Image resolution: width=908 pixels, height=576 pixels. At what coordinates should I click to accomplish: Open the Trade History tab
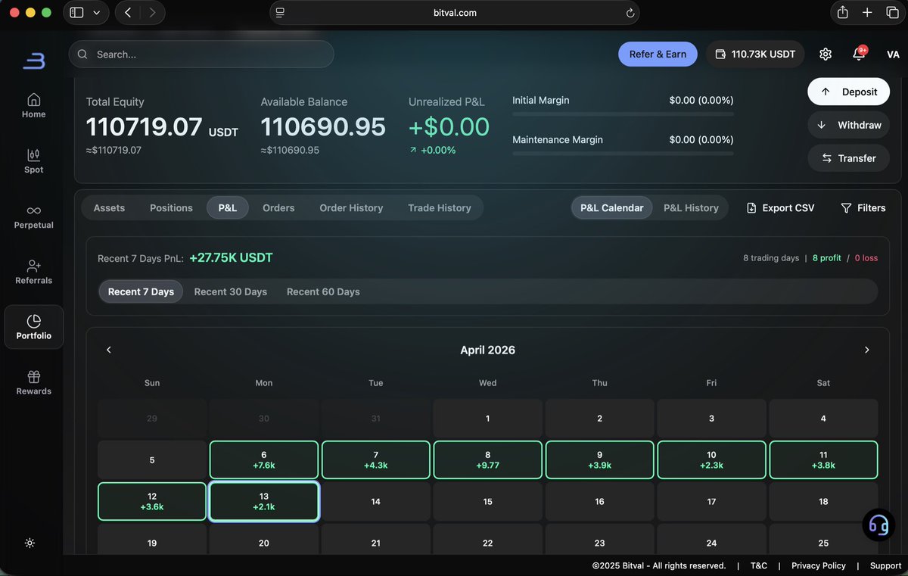[x=440, y=207]
